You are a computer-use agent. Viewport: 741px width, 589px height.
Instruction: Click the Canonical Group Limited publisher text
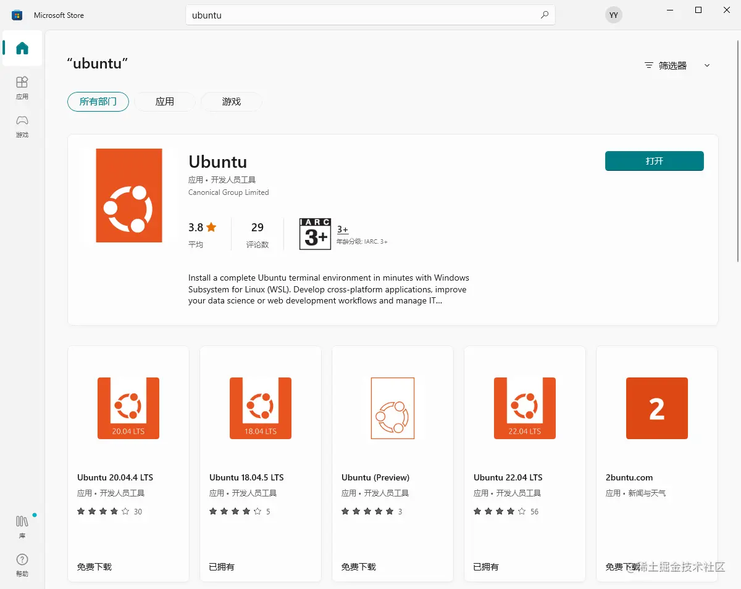point(228,192)
